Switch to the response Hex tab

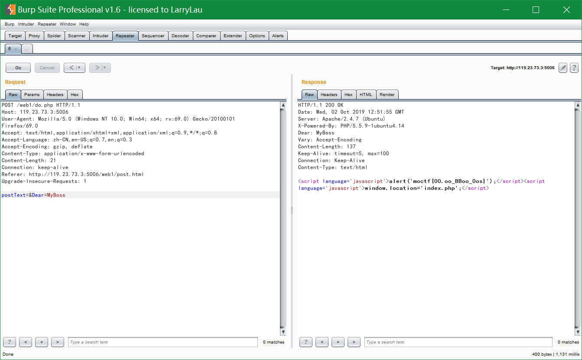tap(348, 94)
